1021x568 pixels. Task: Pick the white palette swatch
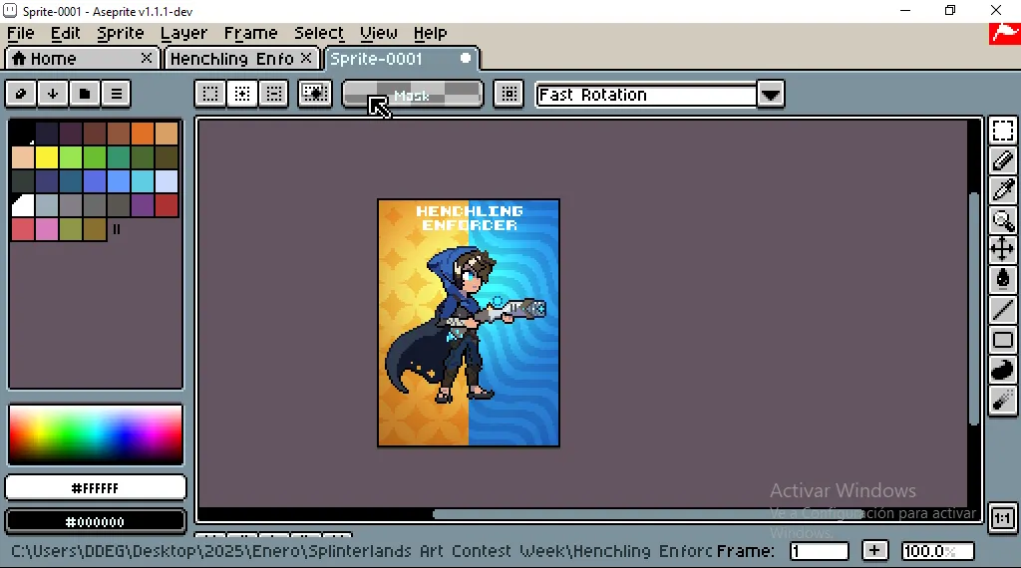tap(23, 205)
